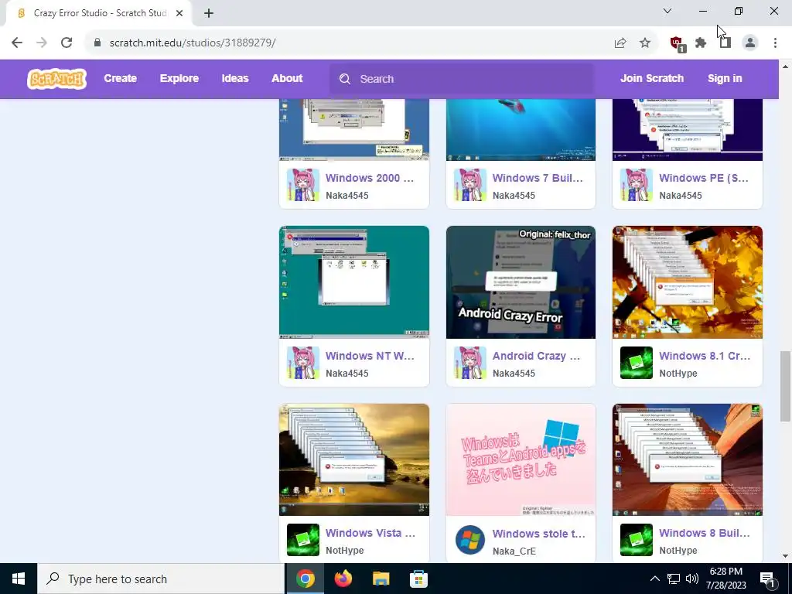
Task: Click the taskbar search box
Action: (161, 579)
